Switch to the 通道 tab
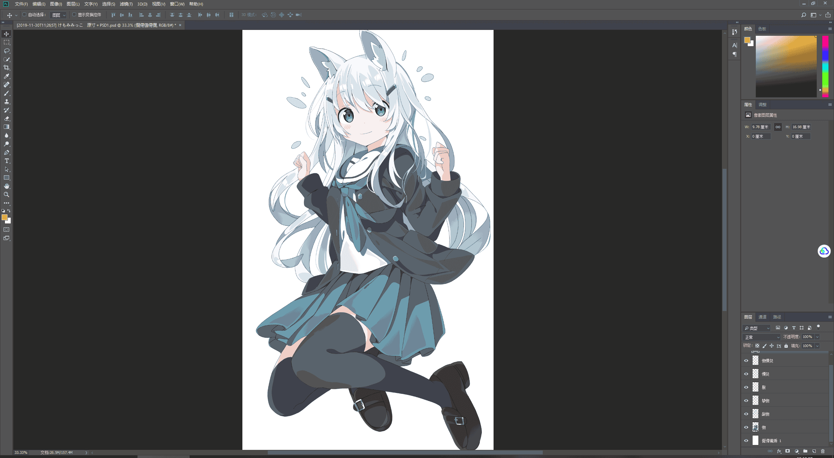The height and width of the screenshot is (458, 834). coord(762,317)
